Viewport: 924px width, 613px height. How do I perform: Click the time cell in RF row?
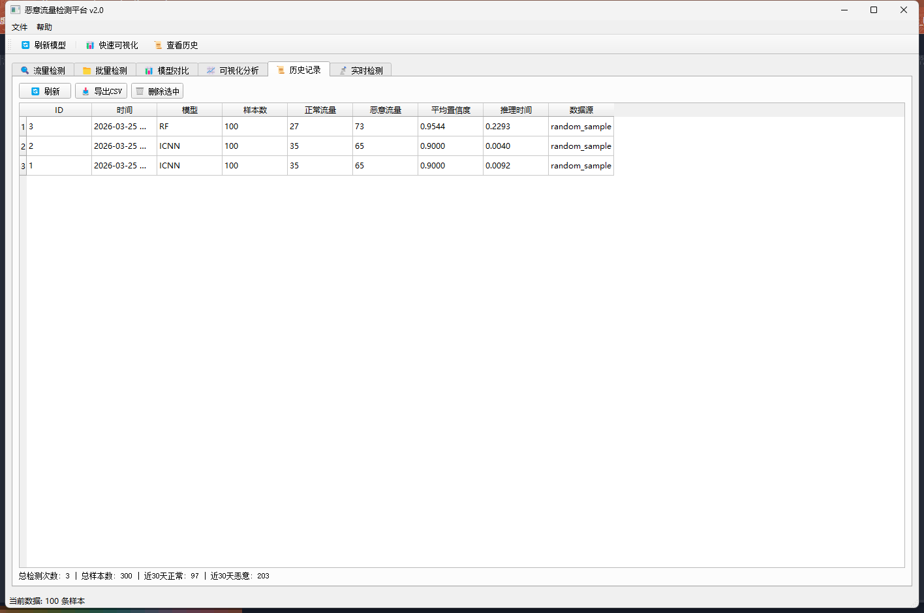click(x=125, y=127)
